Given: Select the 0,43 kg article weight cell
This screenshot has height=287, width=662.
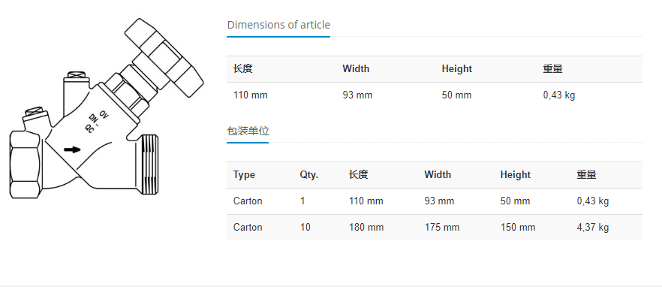Looking at the screenshot, I should pos(559,95).
